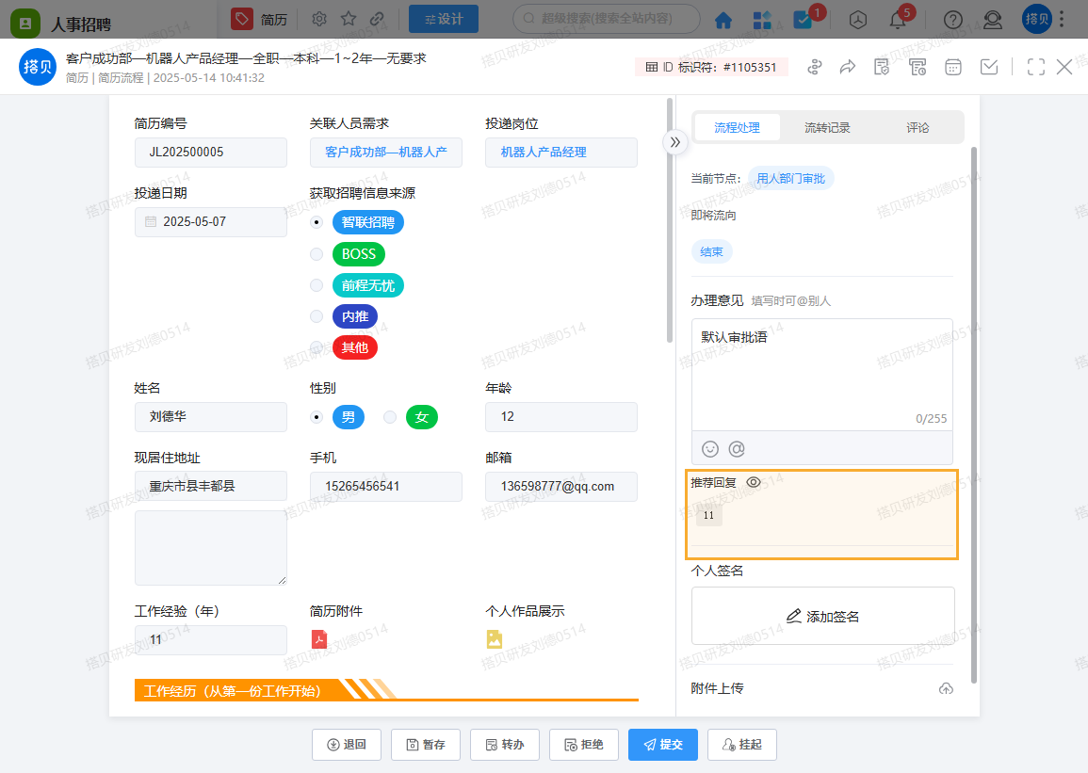Open the 评论 tab in the right panel
The image size is (1088, 773).
[x=917, y=127]
